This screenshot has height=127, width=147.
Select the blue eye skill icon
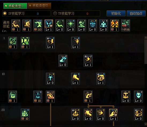tap(93, 25)
